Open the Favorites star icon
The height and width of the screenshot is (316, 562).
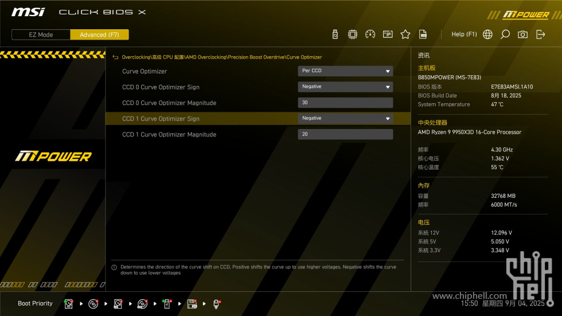(x=405, y=34)
